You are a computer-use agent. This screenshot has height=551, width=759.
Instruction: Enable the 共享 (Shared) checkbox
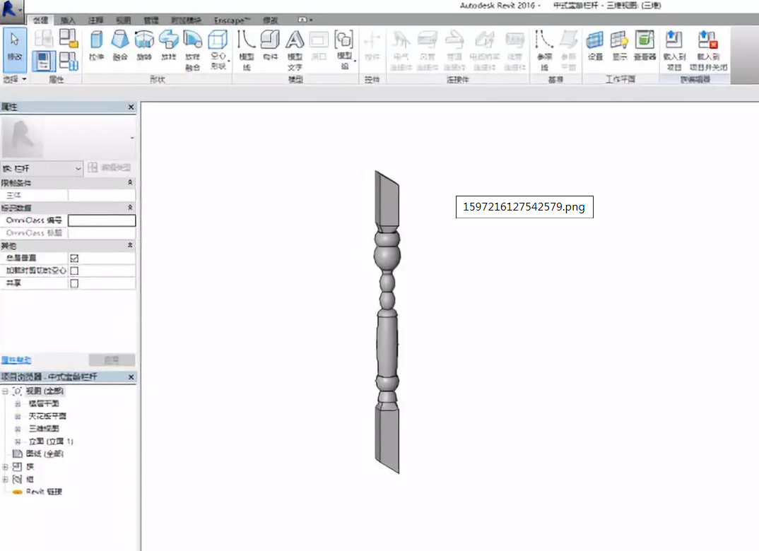74,283
